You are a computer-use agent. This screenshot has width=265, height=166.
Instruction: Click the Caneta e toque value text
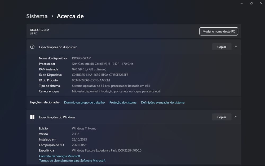click(x=116, y=91)
